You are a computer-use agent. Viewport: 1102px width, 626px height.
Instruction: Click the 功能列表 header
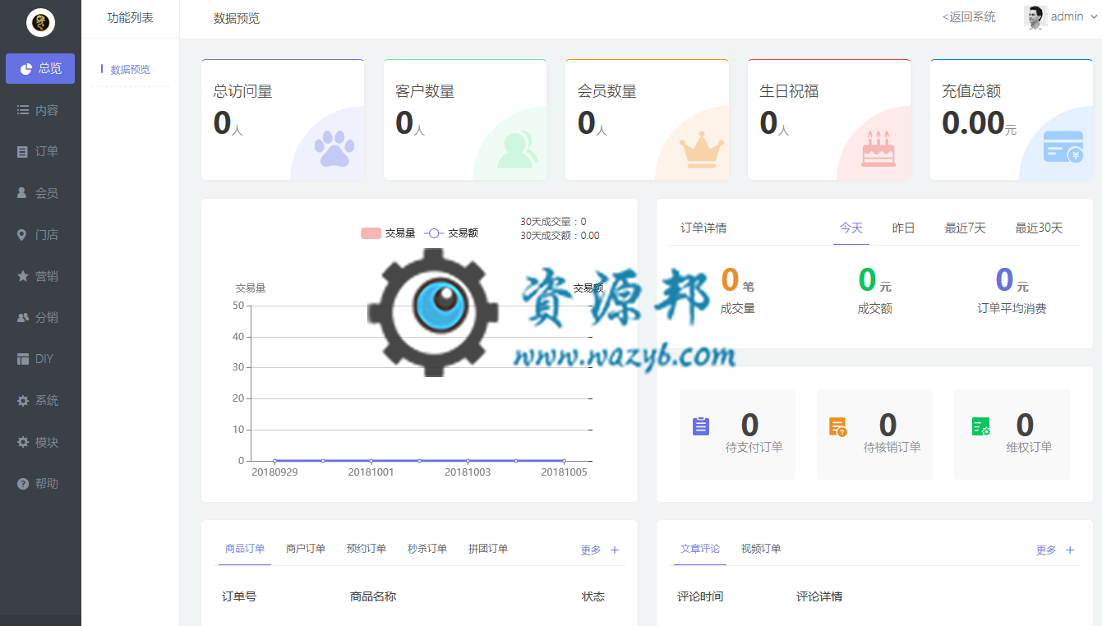click(x=131, y=18)
